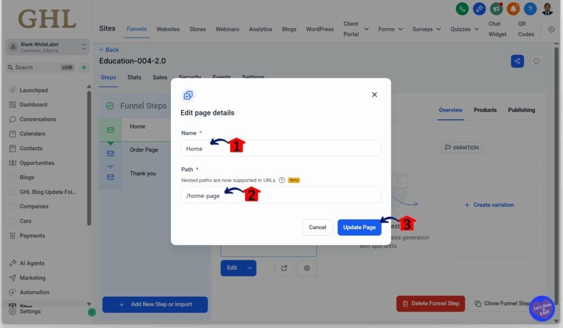Open page settings gear beside the external link icon
The width and height of the screenshot is (563, 328).
(x=307, y=268)
